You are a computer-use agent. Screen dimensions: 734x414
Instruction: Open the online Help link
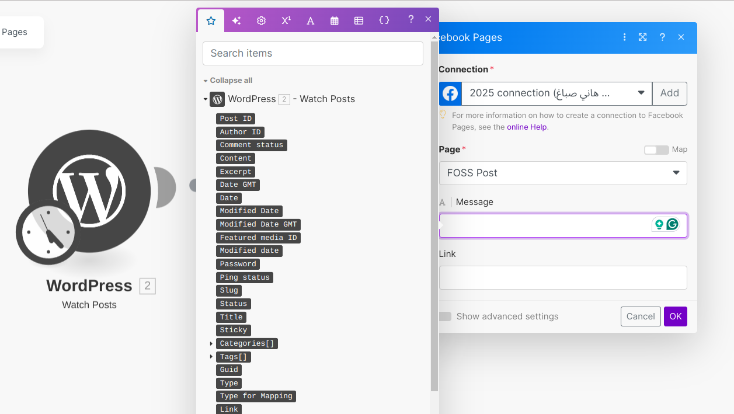tap(527, 127)
